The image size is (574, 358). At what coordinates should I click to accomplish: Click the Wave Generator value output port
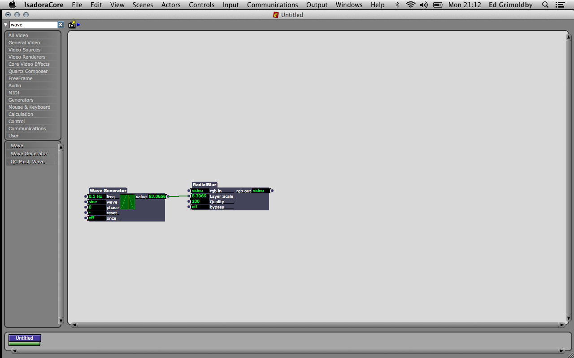[x=168, y=196]
